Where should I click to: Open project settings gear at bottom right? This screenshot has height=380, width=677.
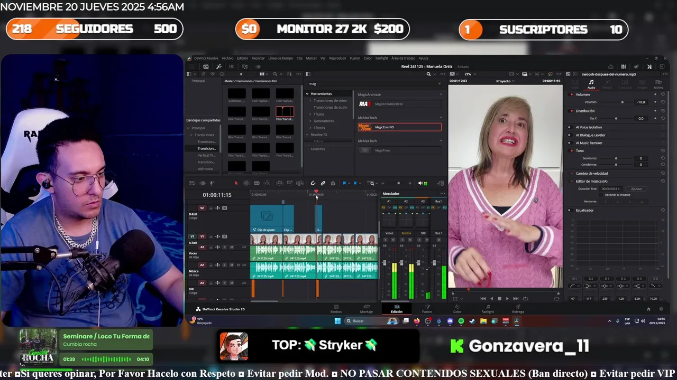661,309
